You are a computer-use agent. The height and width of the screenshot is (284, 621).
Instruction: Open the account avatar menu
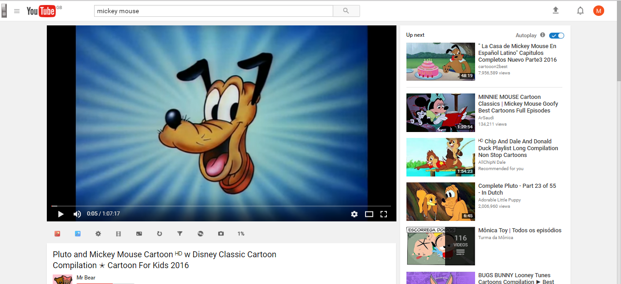click(599, 11)
